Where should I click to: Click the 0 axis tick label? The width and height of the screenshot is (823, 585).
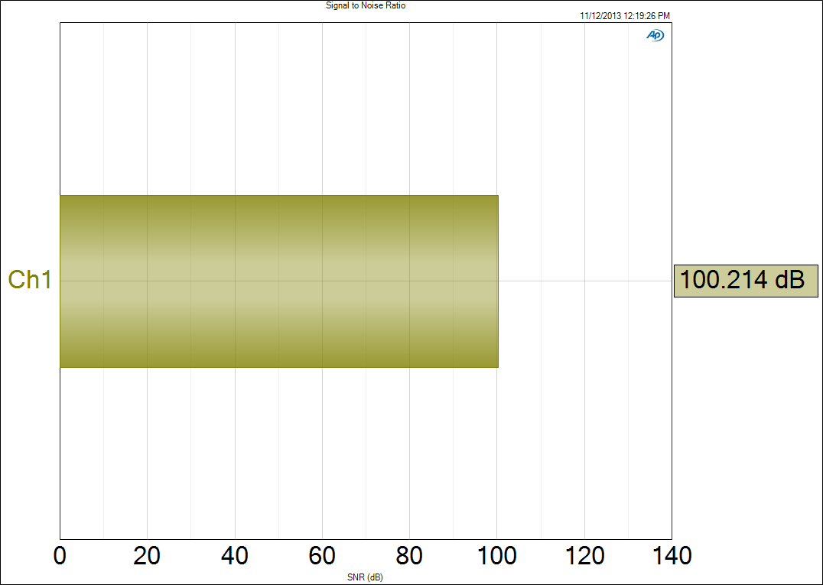pos(60,556)
